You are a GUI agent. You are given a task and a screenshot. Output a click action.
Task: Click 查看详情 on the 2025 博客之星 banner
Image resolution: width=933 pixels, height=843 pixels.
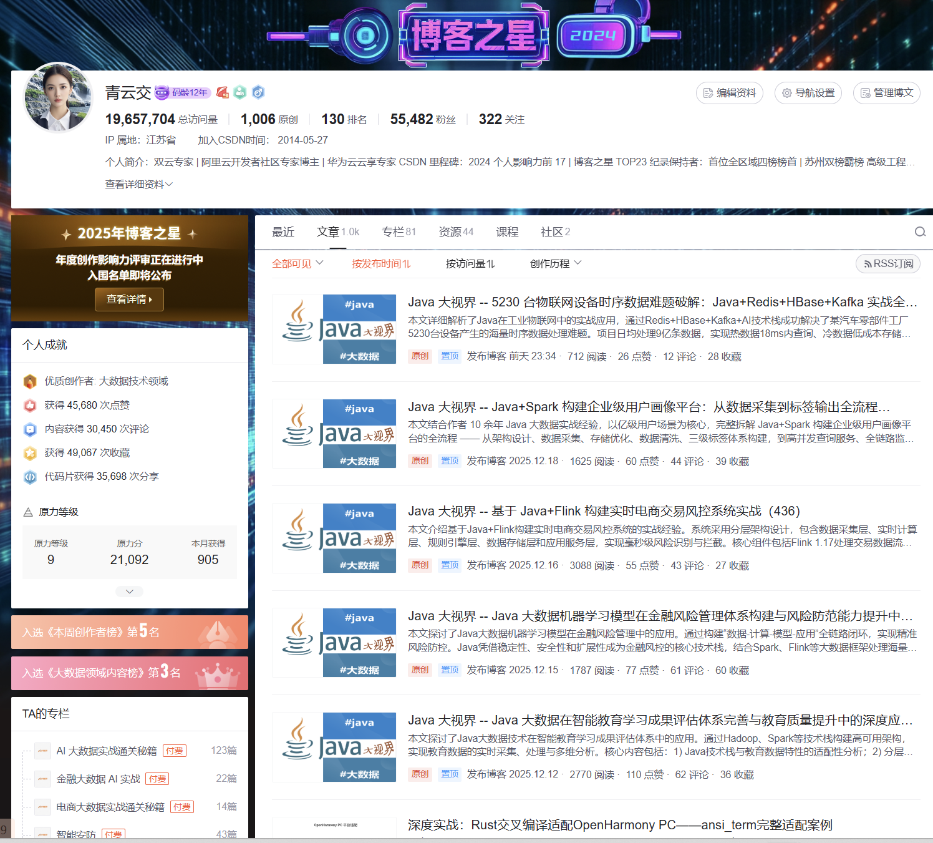pyautogui.click(x=129, y=300)
